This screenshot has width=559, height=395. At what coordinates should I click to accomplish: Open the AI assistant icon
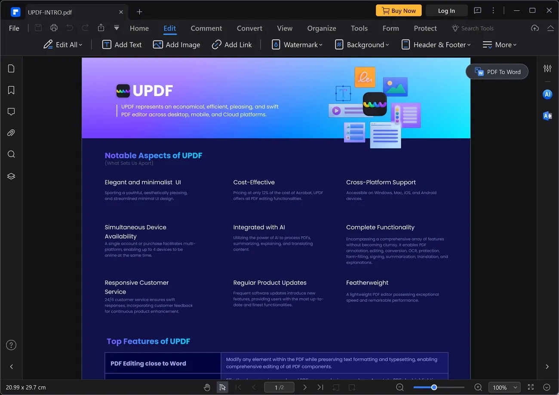[x=547, y=94]
